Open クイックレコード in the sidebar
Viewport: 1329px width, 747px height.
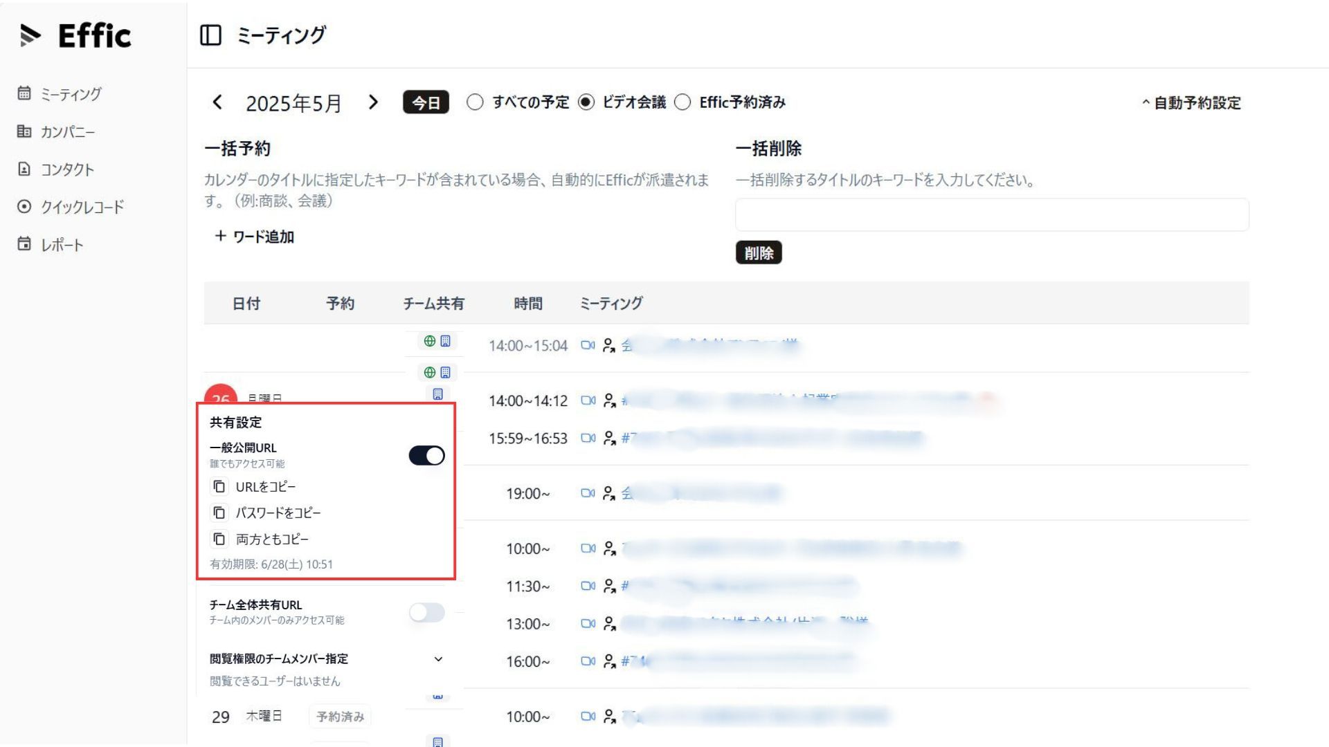click(71, 207)
